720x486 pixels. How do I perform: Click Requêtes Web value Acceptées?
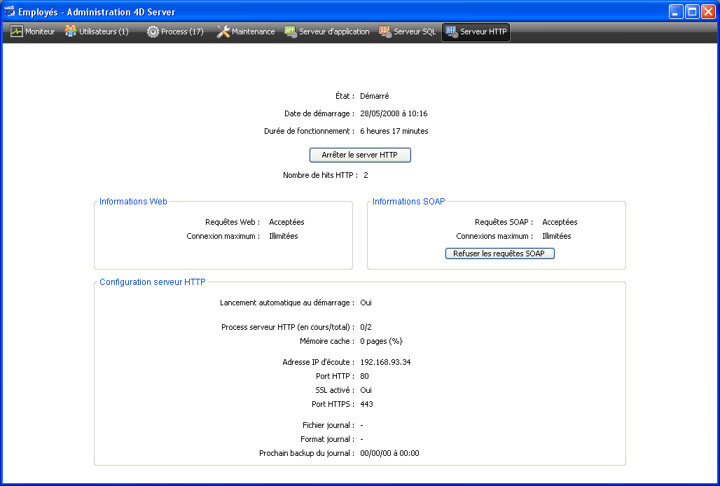(x=286, y=222)
